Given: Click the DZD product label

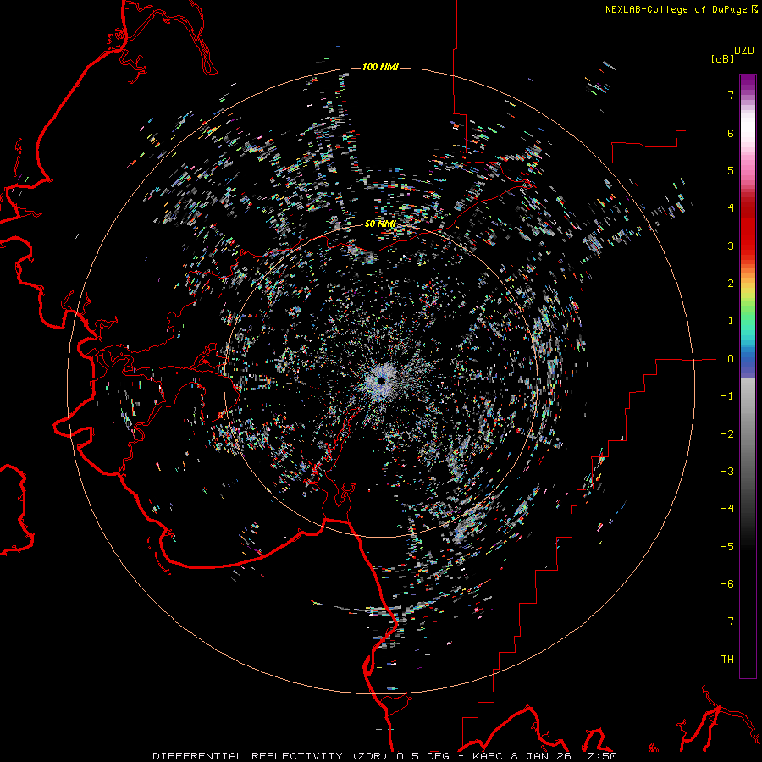Looking at the screenshot, I should pyautogui.click(x=744, y=51).
